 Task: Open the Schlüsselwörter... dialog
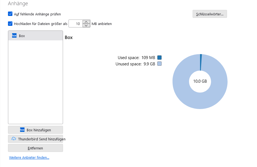point(210,14)
